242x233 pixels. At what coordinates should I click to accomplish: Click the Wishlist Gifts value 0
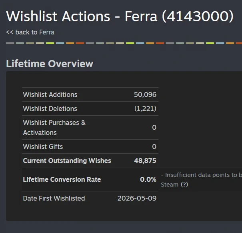click(154, 147)
